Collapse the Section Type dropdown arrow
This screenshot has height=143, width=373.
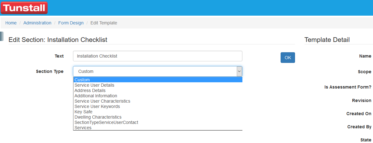click(x=239, y=71)
